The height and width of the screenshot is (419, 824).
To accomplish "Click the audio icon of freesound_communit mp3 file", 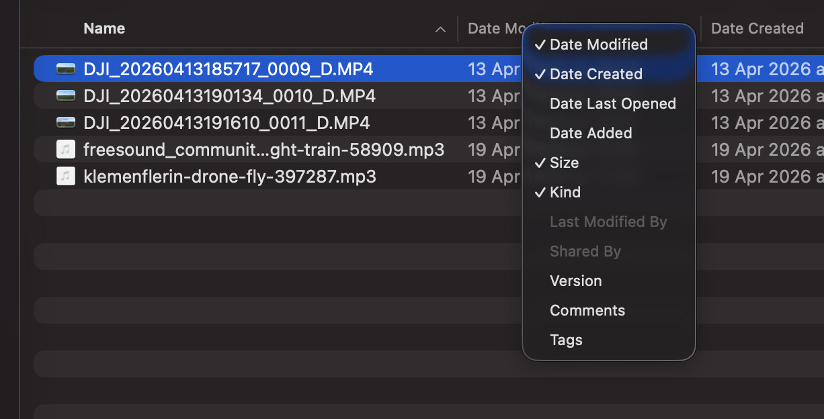I will [66, 150].
